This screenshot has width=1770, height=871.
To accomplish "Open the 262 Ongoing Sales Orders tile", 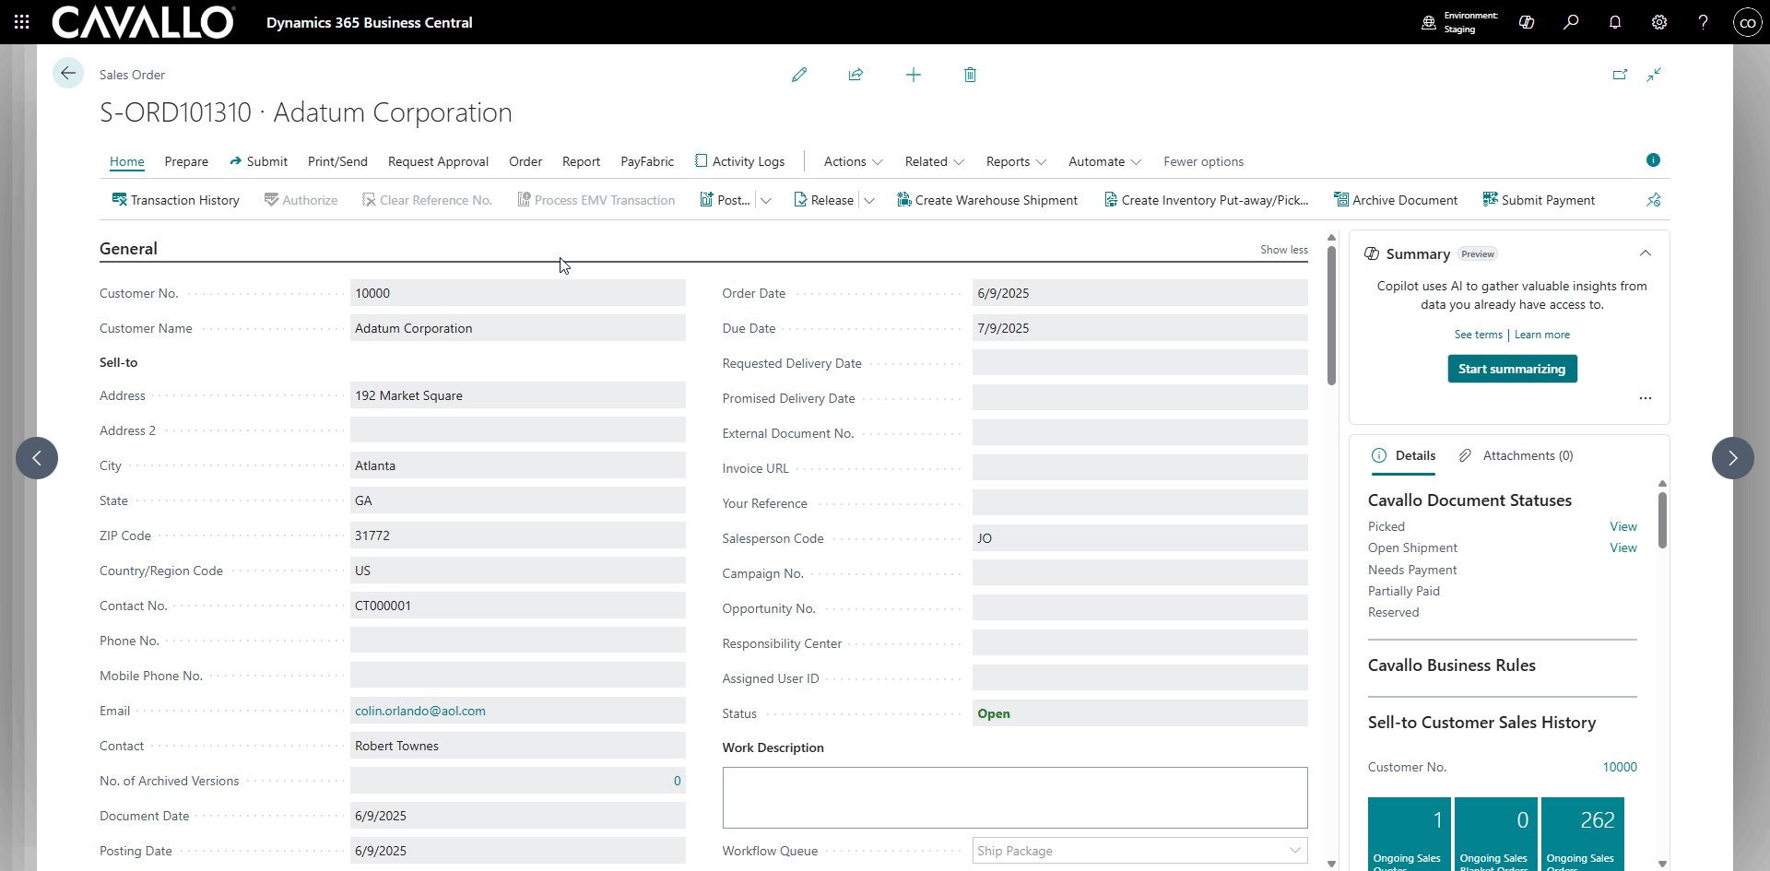I will coord(1582,834).
